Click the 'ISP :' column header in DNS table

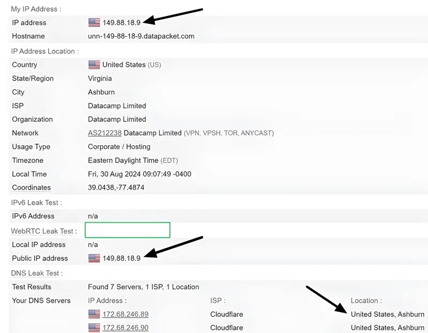coord(218,300)
